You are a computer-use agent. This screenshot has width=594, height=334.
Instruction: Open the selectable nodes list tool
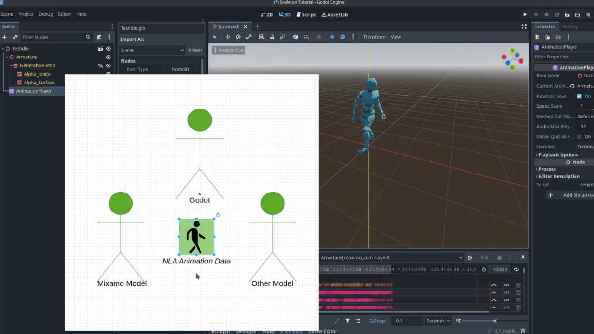click(261, 37)
